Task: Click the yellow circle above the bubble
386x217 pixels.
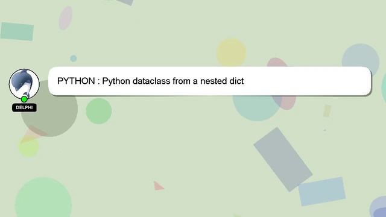Action: click(232, 52)
